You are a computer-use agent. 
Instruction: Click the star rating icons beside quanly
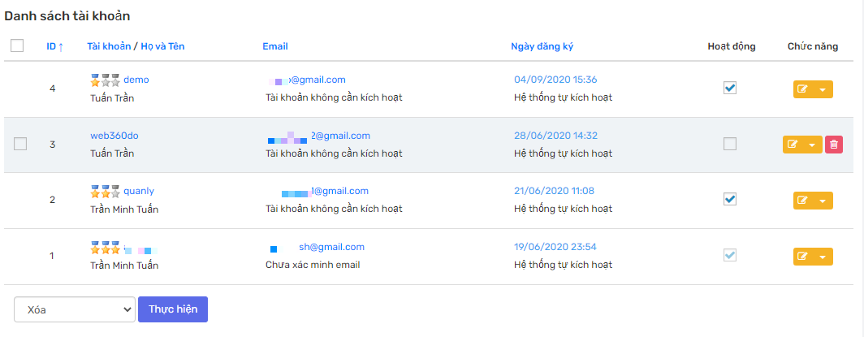coord(106,192)
